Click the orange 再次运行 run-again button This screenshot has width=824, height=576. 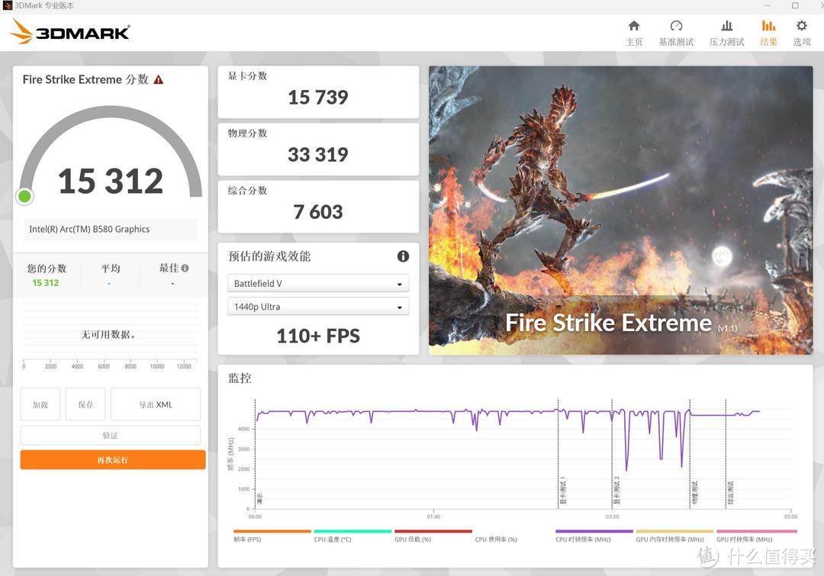pos(113,460)
